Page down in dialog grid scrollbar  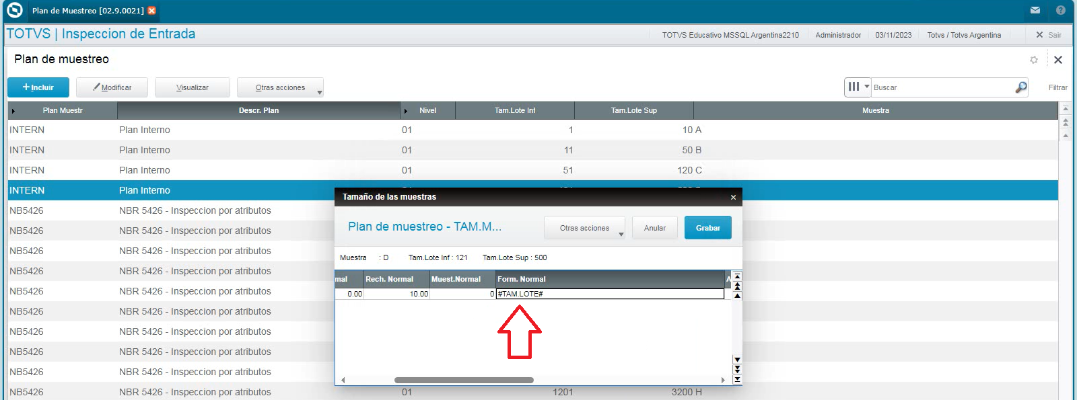[x=737, y=369]
